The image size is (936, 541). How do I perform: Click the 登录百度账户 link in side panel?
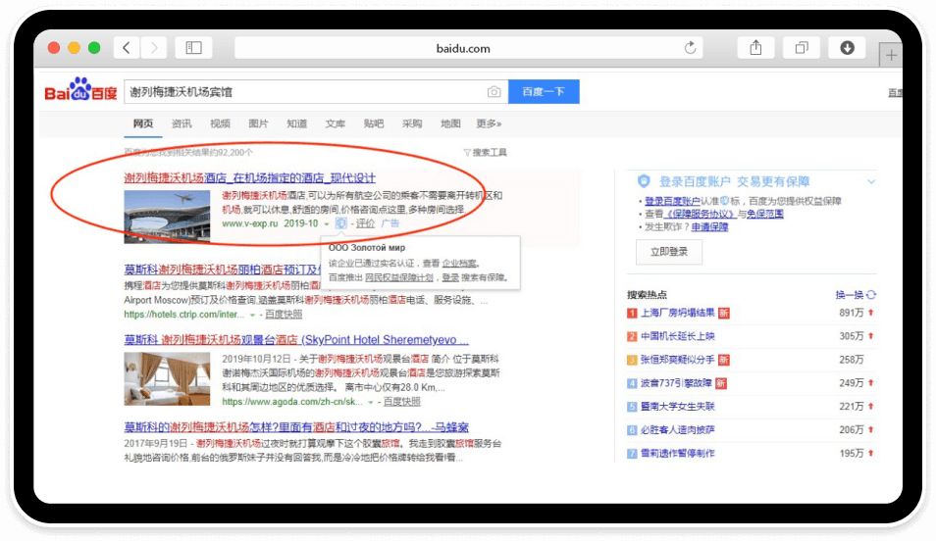point(672,201)
